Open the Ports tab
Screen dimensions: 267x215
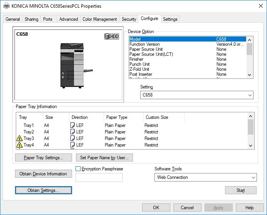click(48, 19)
